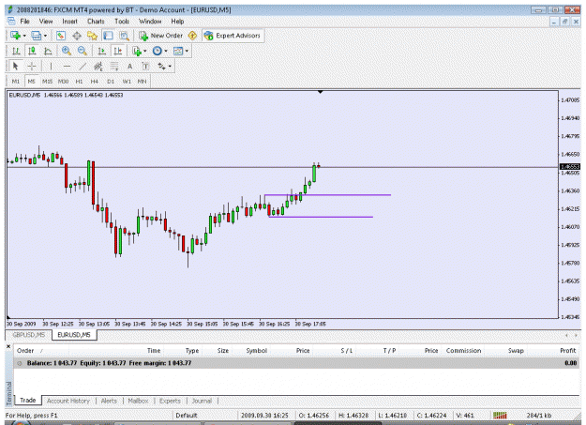The image size is (586, 425).
Task: Open the Window menu
Action: click(x=150, y=22)
